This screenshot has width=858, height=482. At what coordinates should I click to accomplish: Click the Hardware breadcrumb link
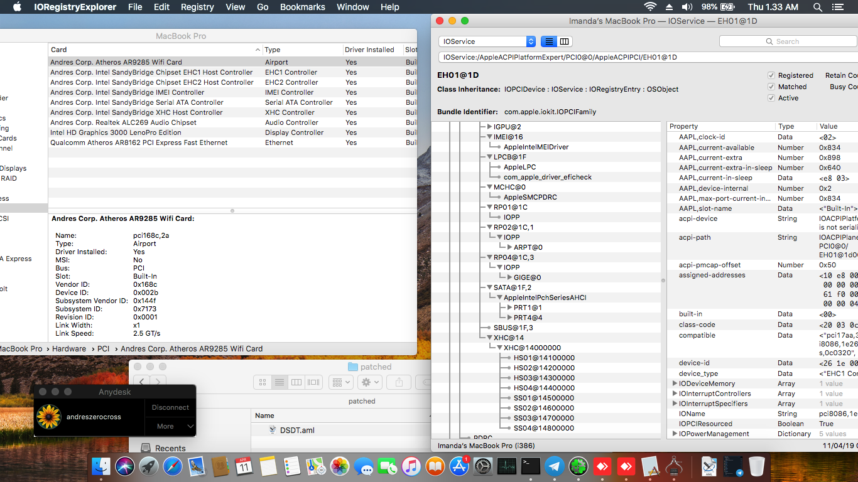70,348
